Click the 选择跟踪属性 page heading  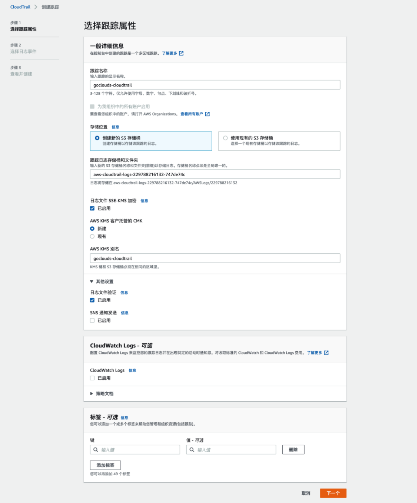pyautogui.click(x=110, y=26)
